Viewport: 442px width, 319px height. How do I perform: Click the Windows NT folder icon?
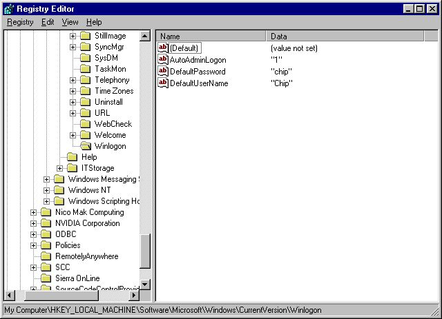coord(59,190)
